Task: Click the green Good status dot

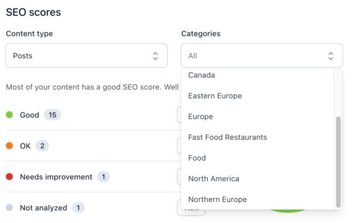Action: pos(9,115)
